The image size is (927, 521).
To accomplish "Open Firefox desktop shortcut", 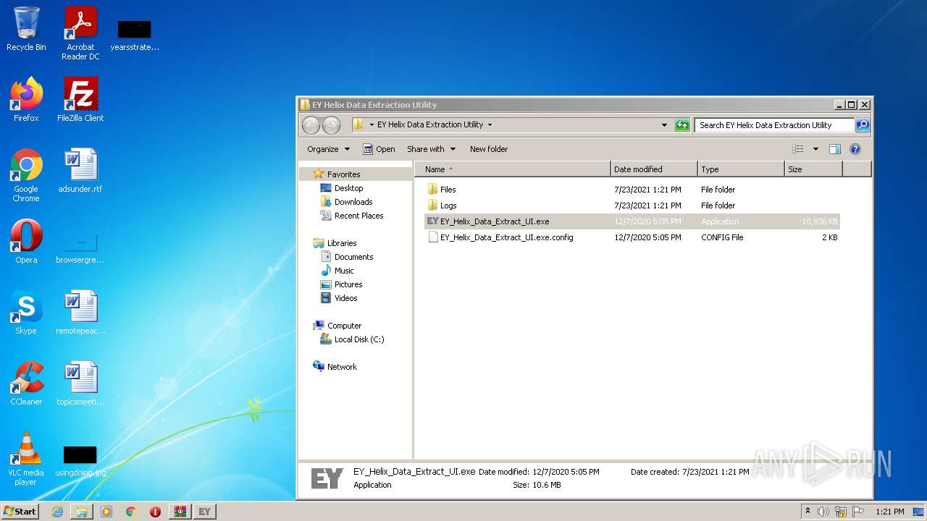I will pos(26,100).
